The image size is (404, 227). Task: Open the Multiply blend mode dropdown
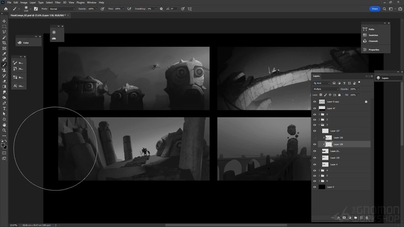click(326, 89)
